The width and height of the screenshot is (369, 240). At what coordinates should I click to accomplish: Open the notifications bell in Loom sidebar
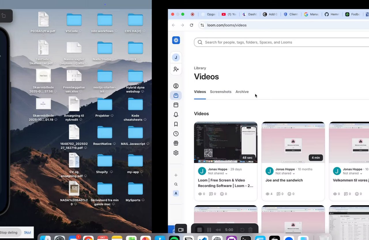click(176, 115)
